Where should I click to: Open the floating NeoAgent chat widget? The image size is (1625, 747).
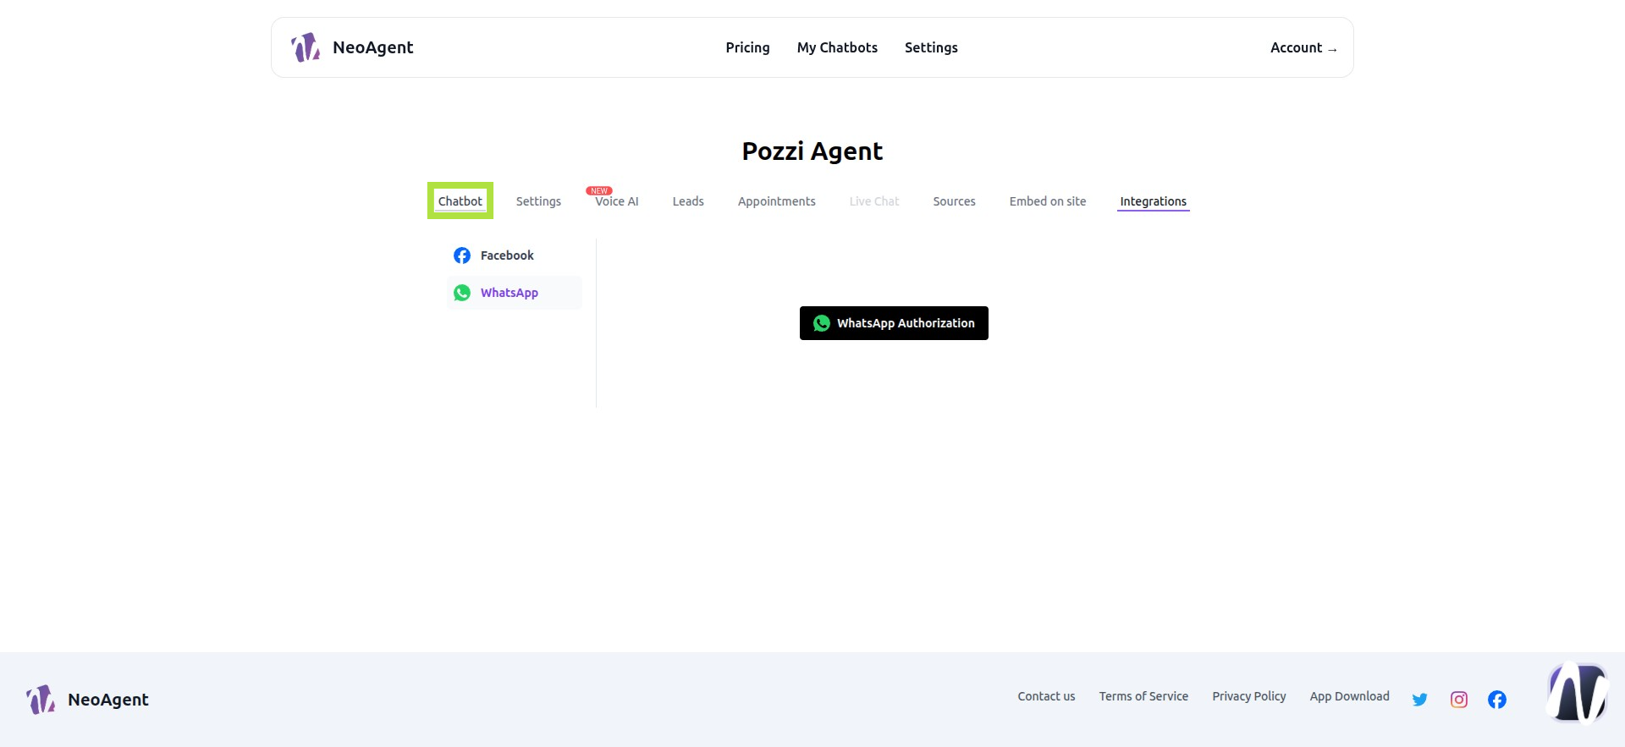coord(1578,693)
